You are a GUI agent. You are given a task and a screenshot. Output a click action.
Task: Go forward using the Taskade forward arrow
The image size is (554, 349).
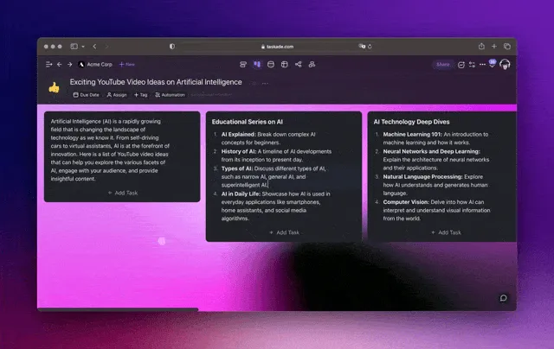click(x=69, y=65)
